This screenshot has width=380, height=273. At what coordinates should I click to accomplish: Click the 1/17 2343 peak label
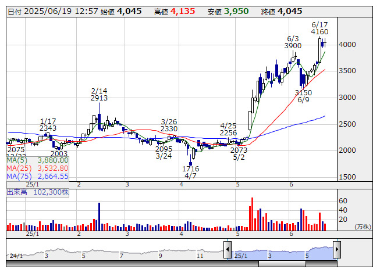coord(48,124)
